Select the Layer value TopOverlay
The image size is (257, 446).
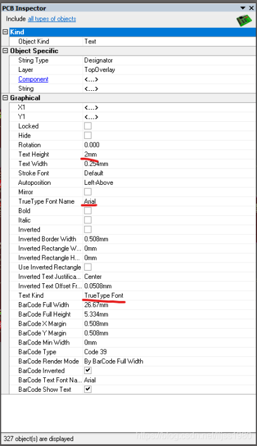pyautogui.click(x=169, y=69)
